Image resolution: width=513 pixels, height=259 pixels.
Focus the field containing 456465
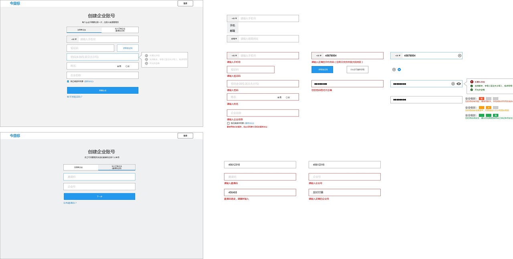pyautogui.click(x=260, y=193)
